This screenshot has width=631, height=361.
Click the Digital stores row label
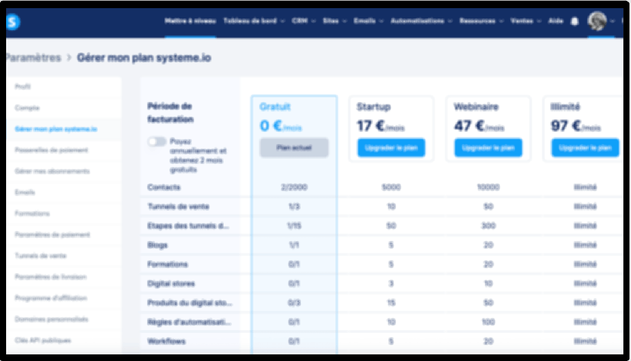[x=171, y=283]
